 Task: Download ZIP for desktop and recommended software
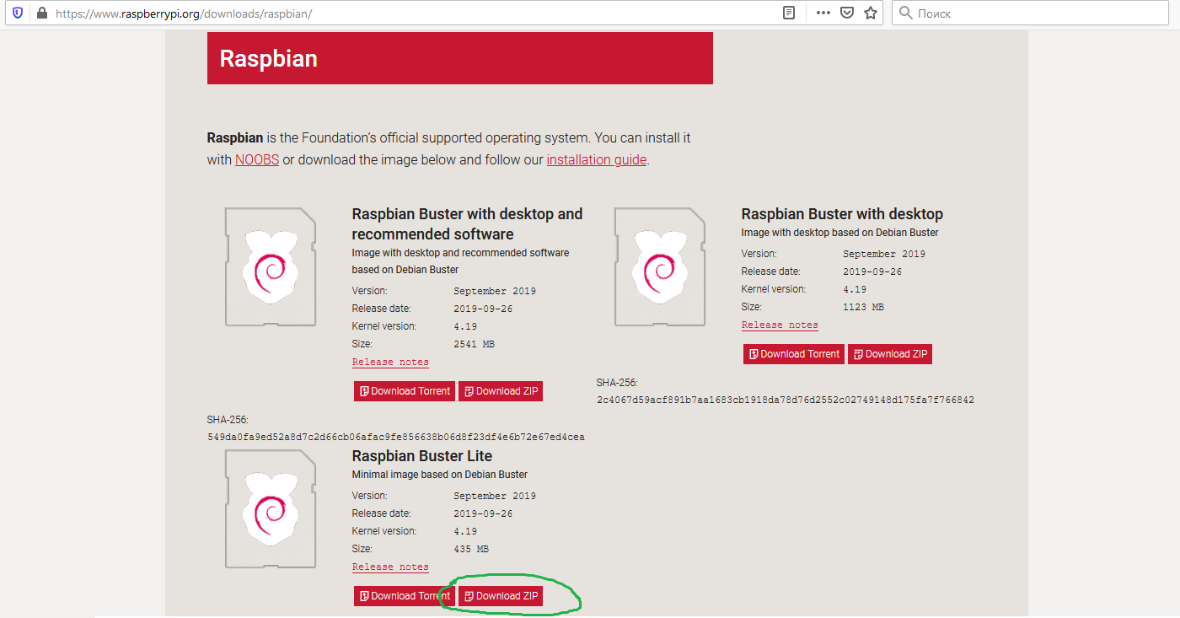pyautogui.click(x=501, y=391)
